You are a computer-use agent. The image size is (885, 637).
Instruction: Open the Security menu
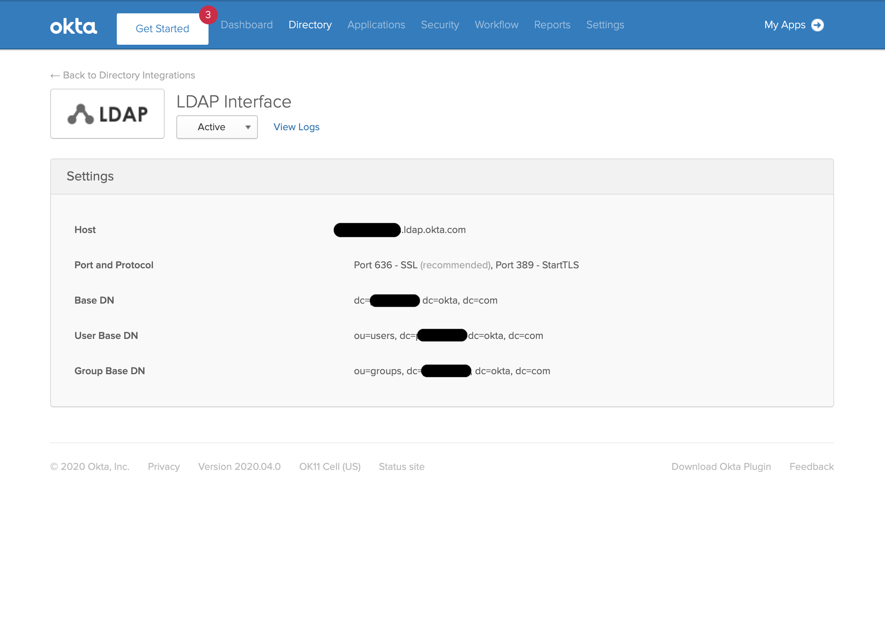click(x=440, y=25)
